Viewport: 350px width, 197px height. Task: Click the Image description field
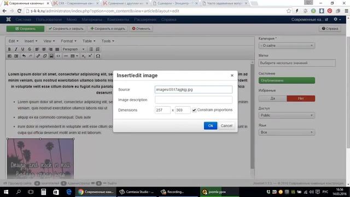click(x=194, y=100)
